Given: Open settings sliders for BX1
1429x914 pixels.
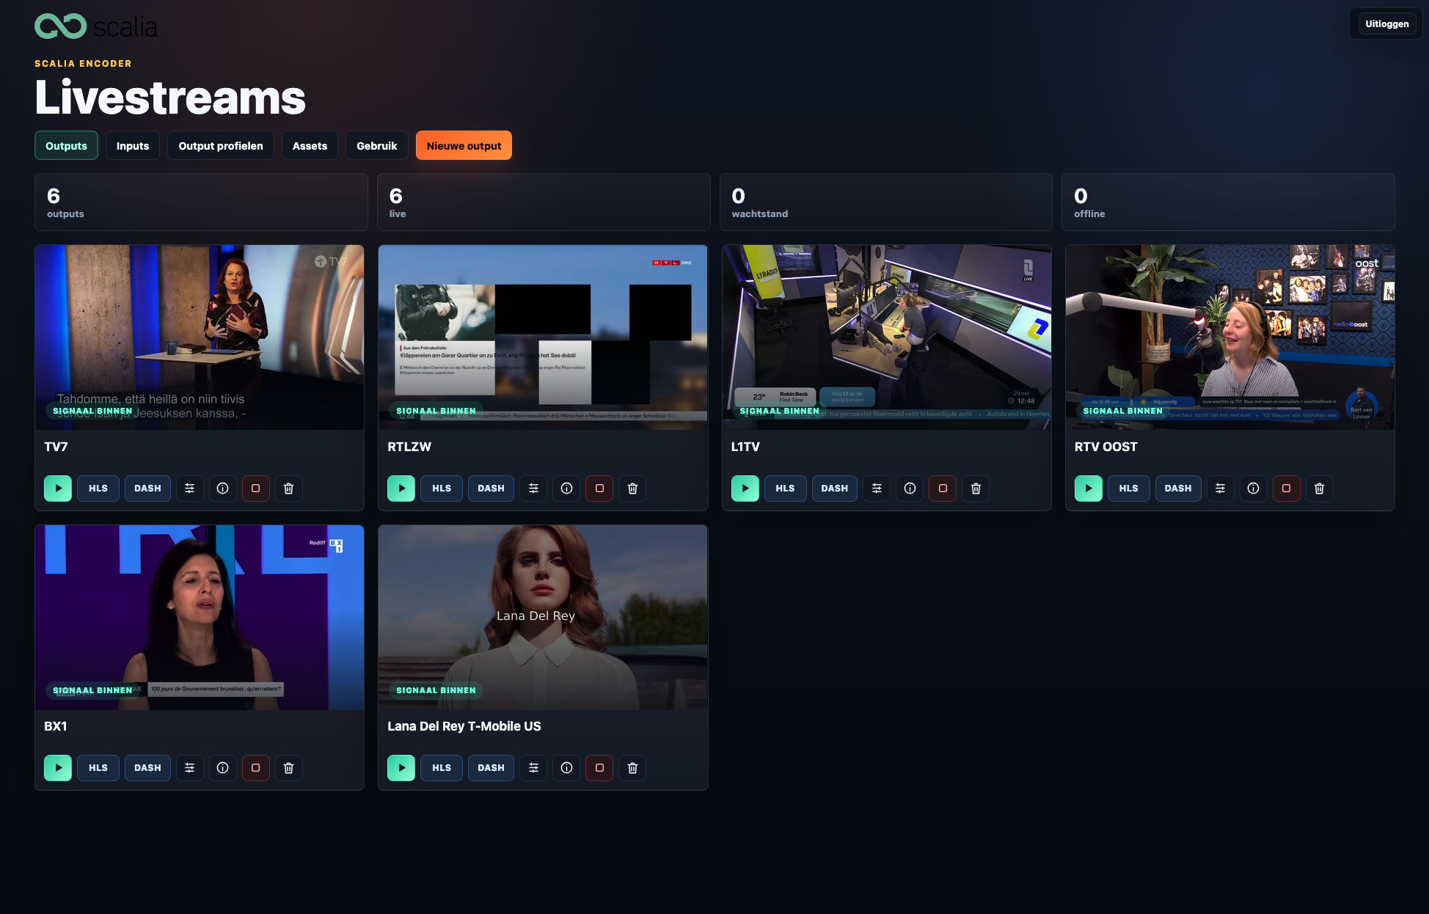Looking at the screenshot, I should pos(190,768).
